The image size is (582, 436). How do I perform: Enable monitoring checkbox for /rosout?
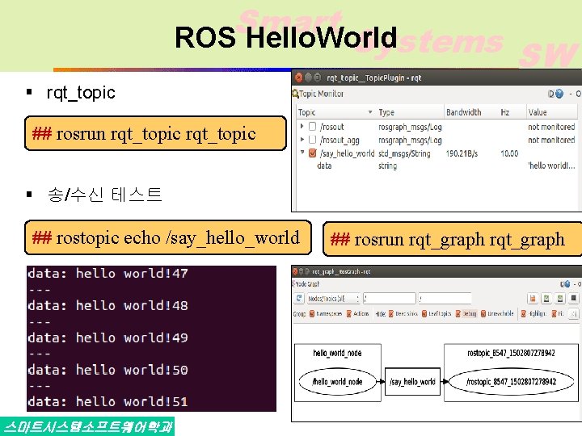click(x=313, y=127)
